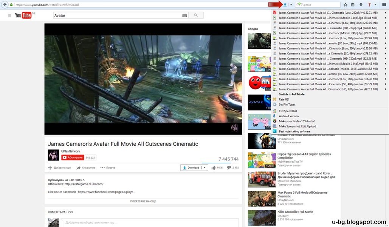
Task: Select the SD 480p mp4 278.72 MB download
Action: pyautogui.click(x=328, y=53)
